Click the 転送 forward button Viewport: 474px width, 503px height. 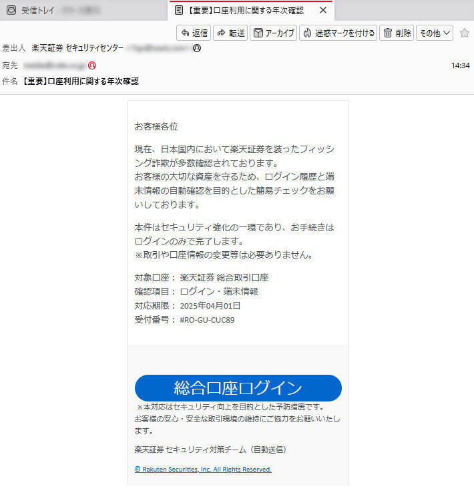(230, 33)
